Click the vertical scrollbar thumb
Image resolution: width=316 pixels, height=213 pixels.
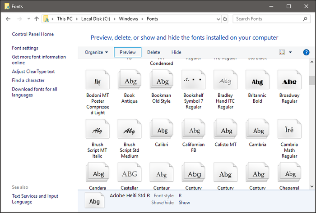pos(312,80)
